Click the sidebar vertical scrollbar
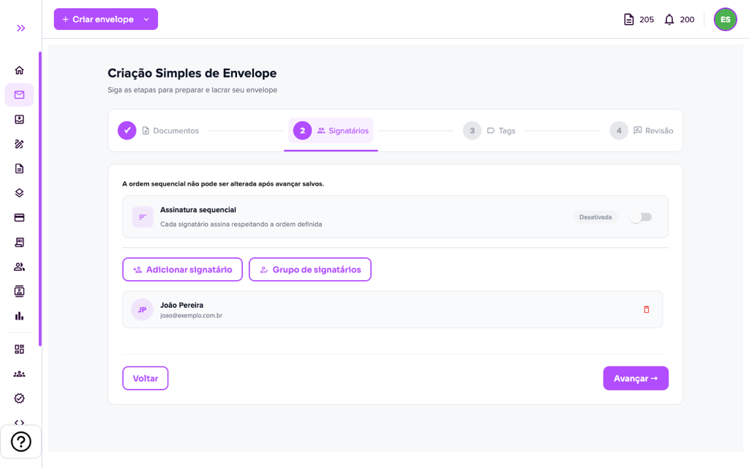The height and width of the screenshot is (468, 749). tap(40, 199)
